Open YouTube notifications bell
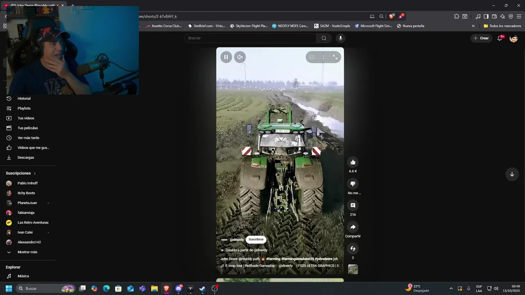This screenshot has height=295, width=525. pyautogui.click(x=500, y=38)
